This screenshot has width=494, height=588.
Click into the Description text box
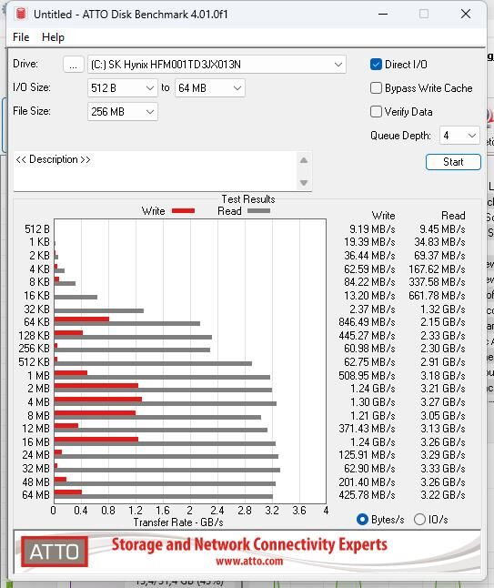coord(155,170)
